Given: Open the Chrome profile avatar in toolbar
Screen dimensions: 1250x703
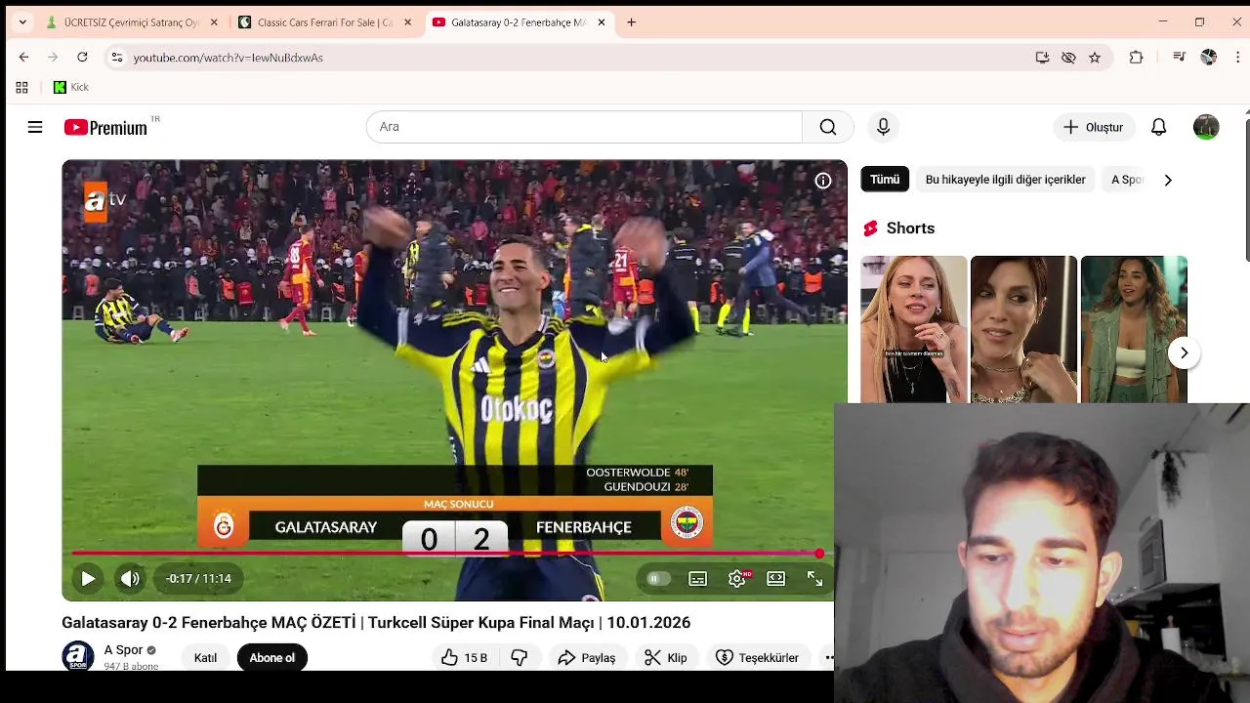Looking at the screenshot, I should (1208, 58).
